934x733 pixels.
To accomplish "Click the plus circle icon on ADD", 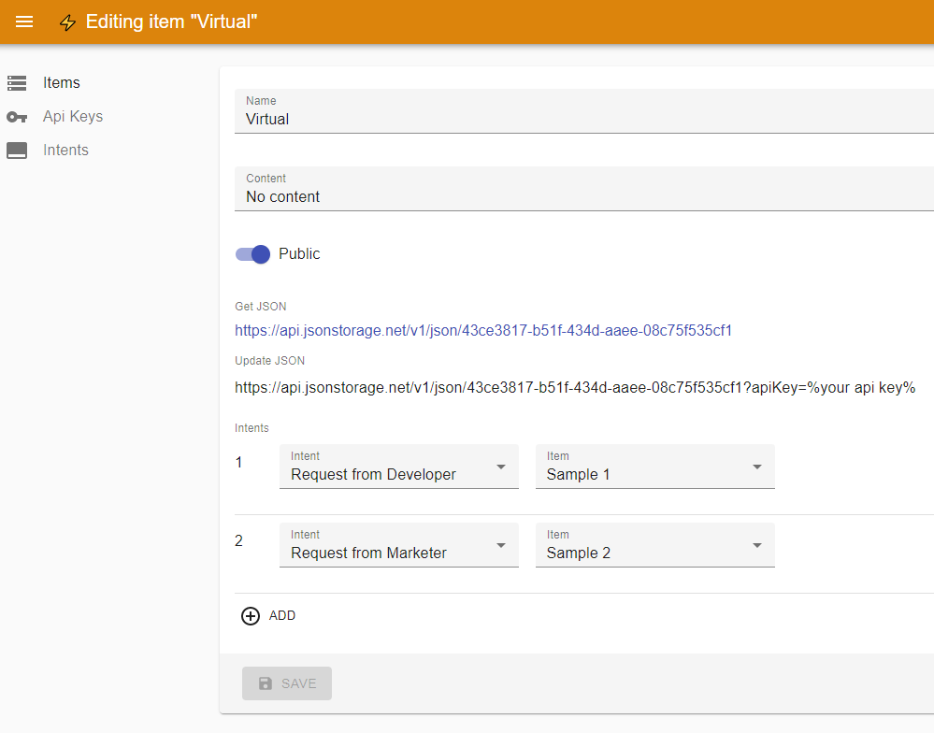I will (250, 615).
